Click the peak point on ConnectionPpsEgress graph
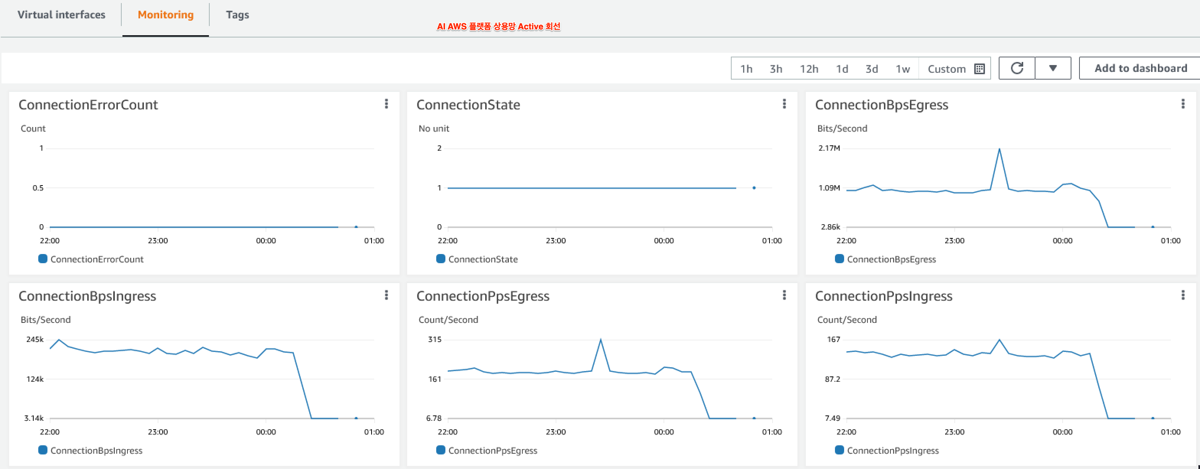This screenshot has width=1200, height=469. [x=600, y=340]
